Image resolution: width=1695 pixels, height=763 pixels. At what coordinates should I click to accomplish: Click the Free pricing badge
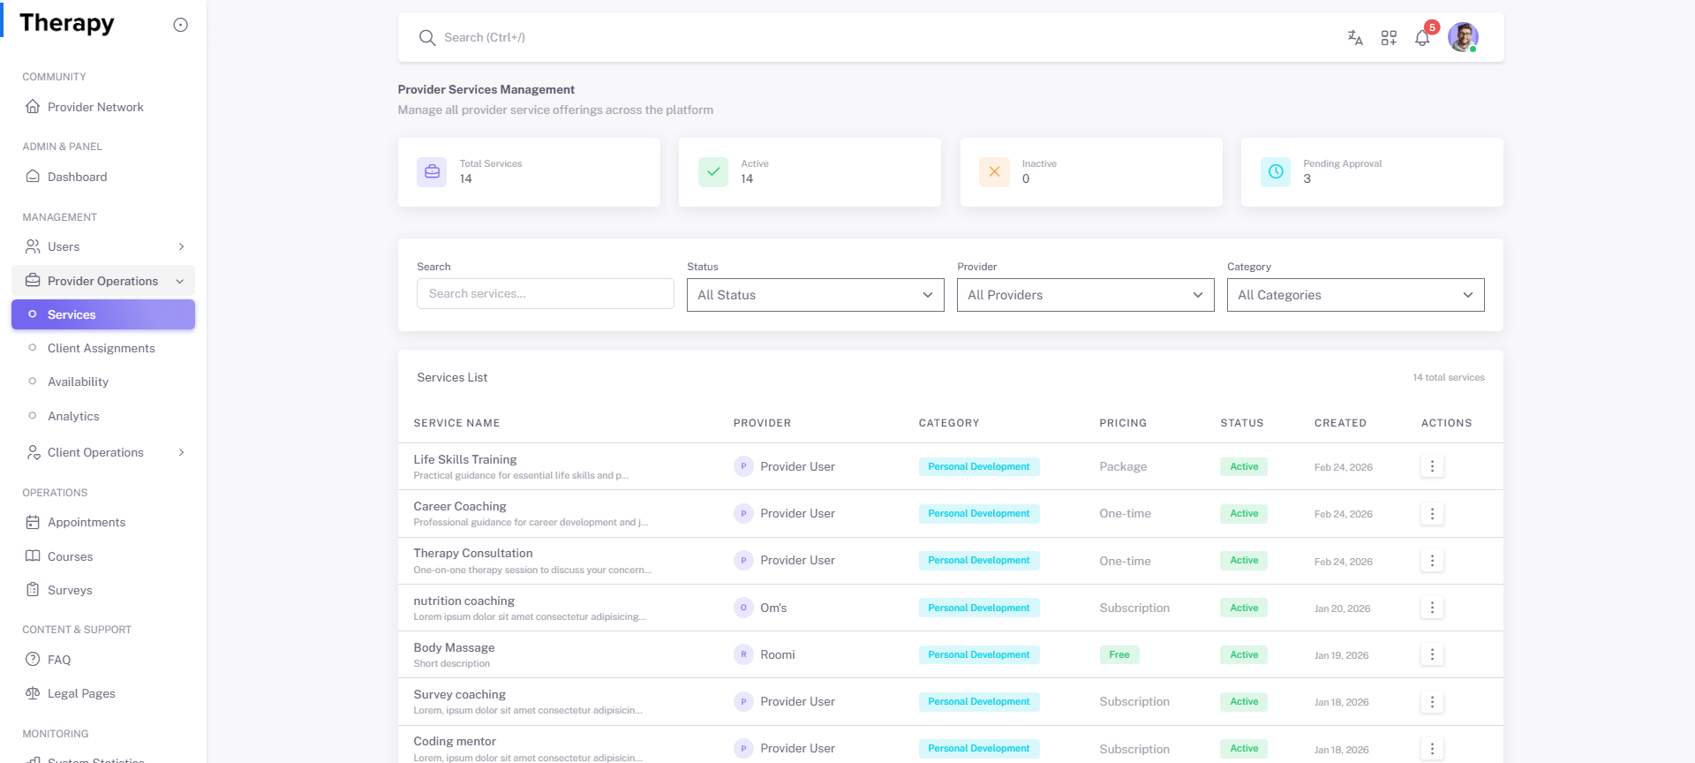(x=1119, y=654)
